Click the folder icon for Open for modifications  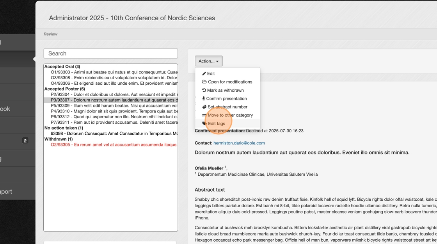(204, 82)
